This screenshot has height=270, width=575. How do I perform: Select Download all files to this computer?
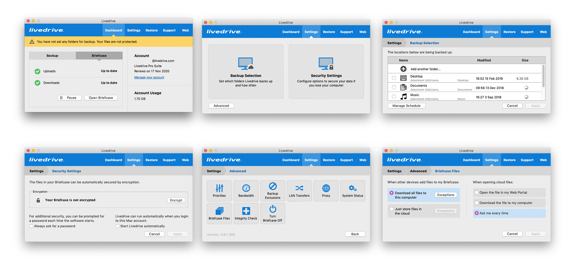(392, 193)
